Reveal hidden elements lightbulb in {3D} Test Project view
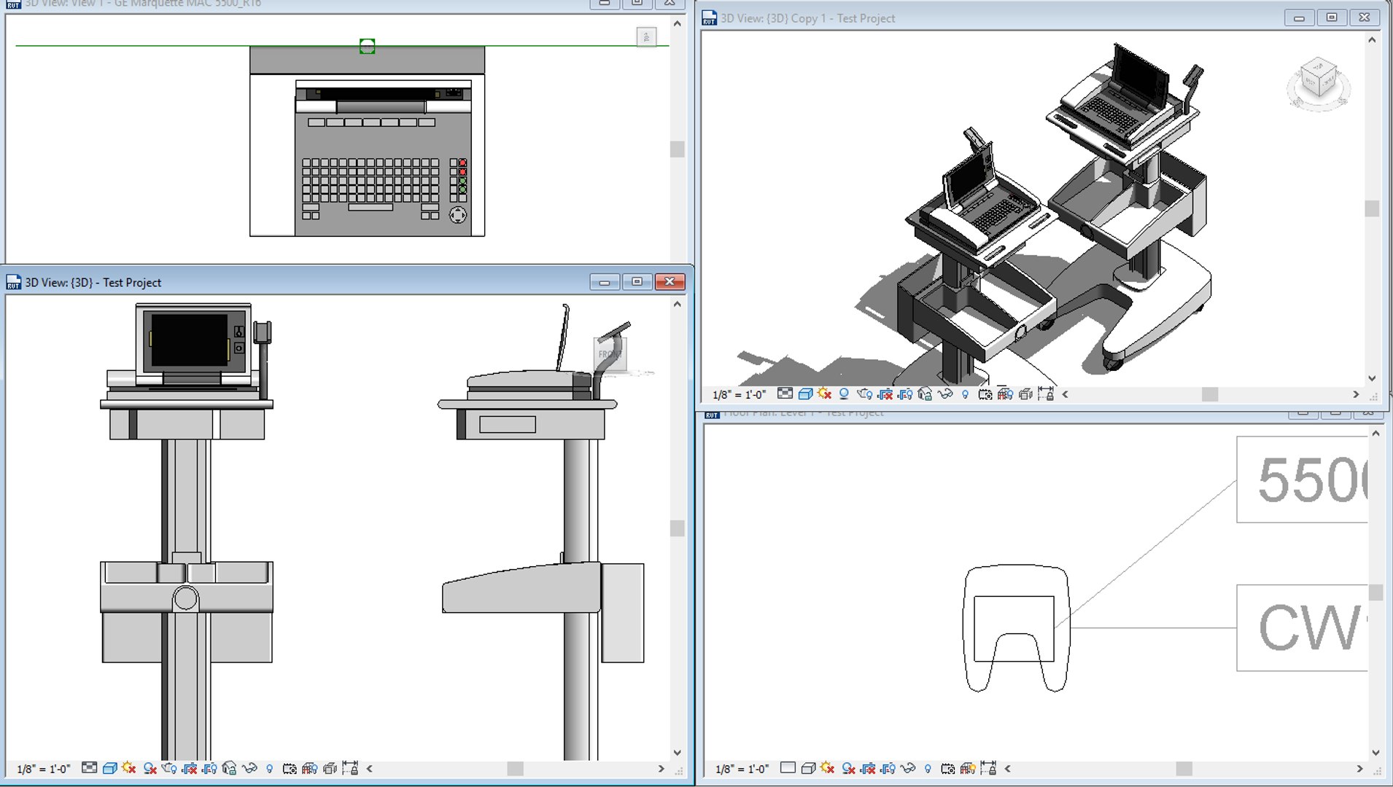The width and height of the screenshot is (1393, 787). click(x=269, y=768)
